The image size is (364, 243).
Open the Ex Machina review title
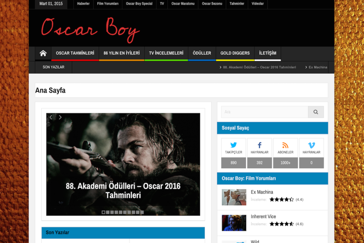point(262,192)
